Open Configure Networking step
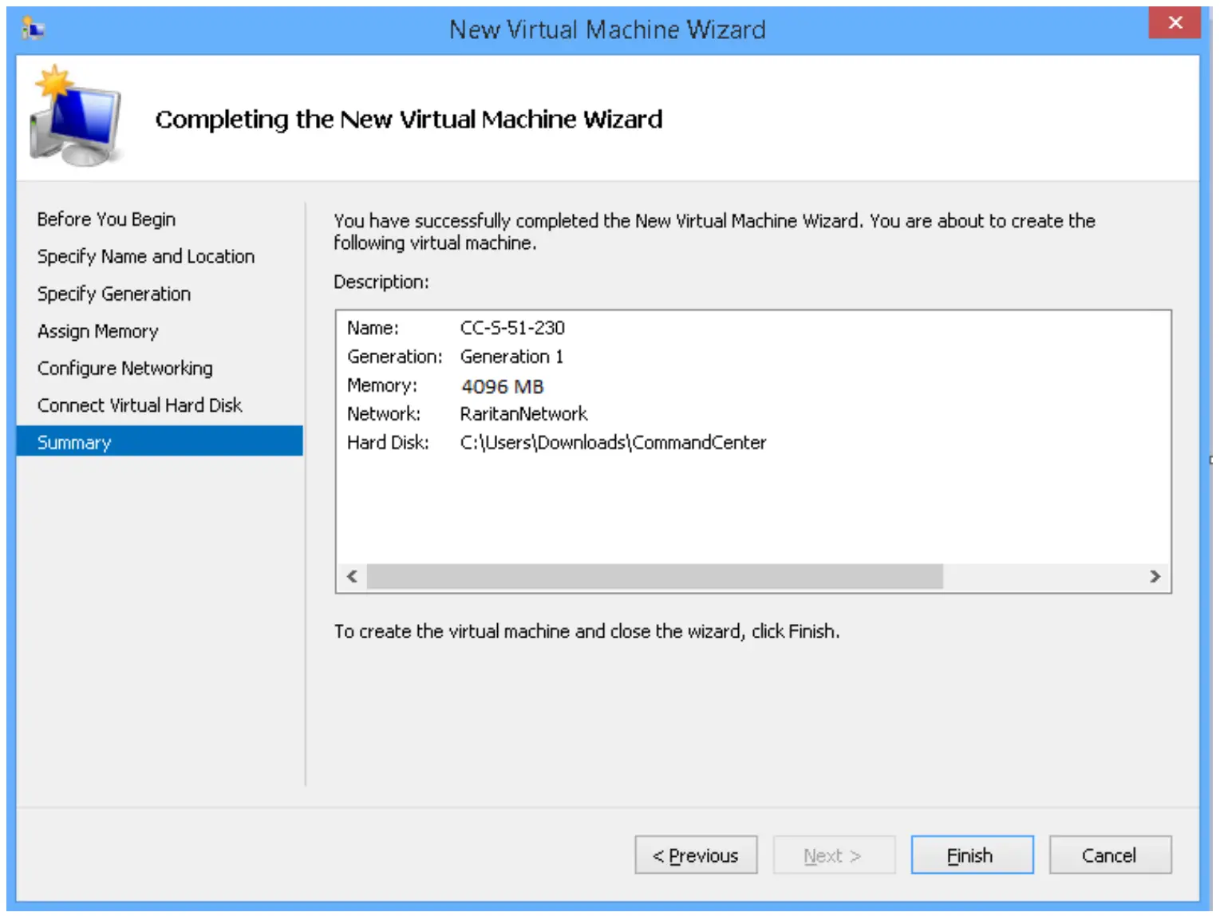The width and height of the screenshot is (1220, 916). click(x=125, y=369)
